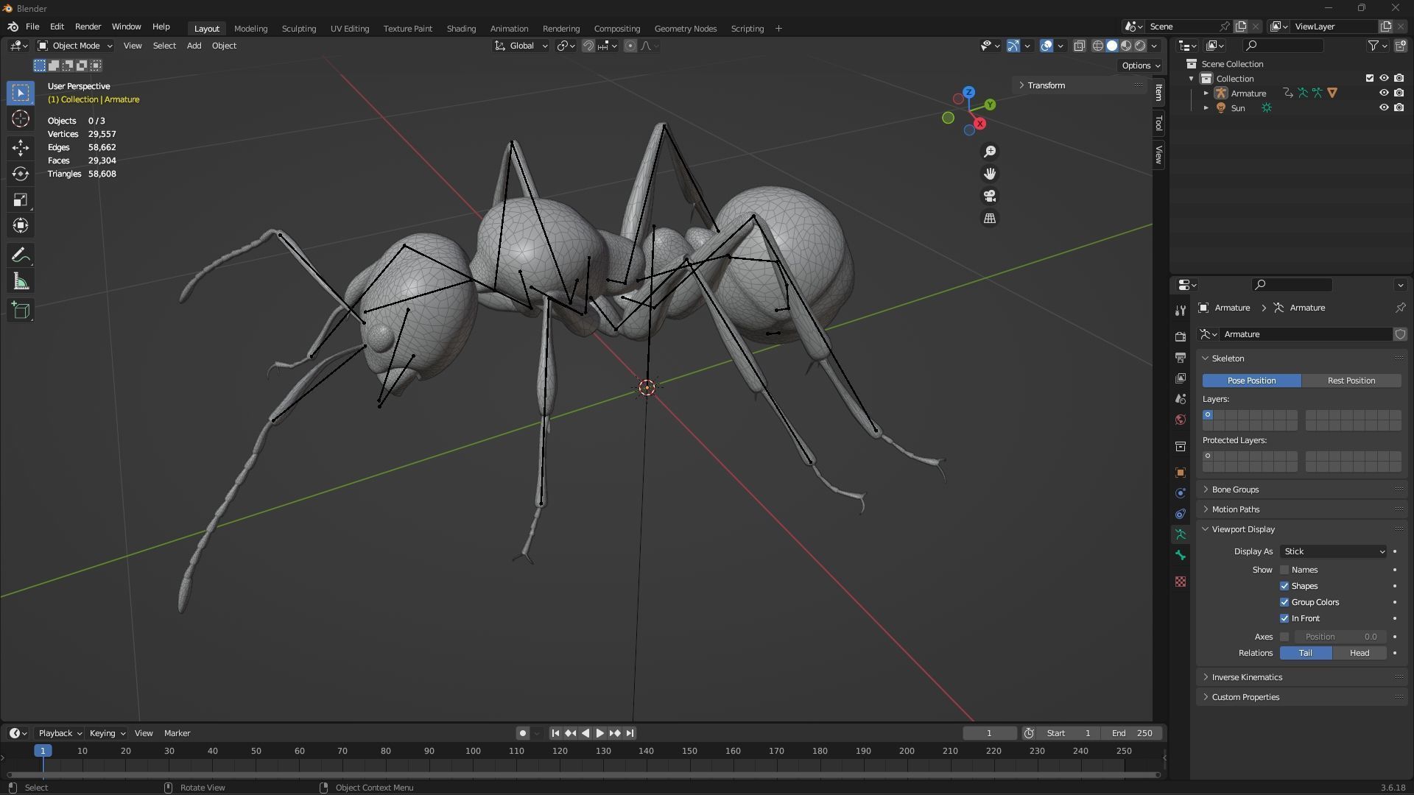Open the timeline Keying popover
1414x795 pixels.
107,733
